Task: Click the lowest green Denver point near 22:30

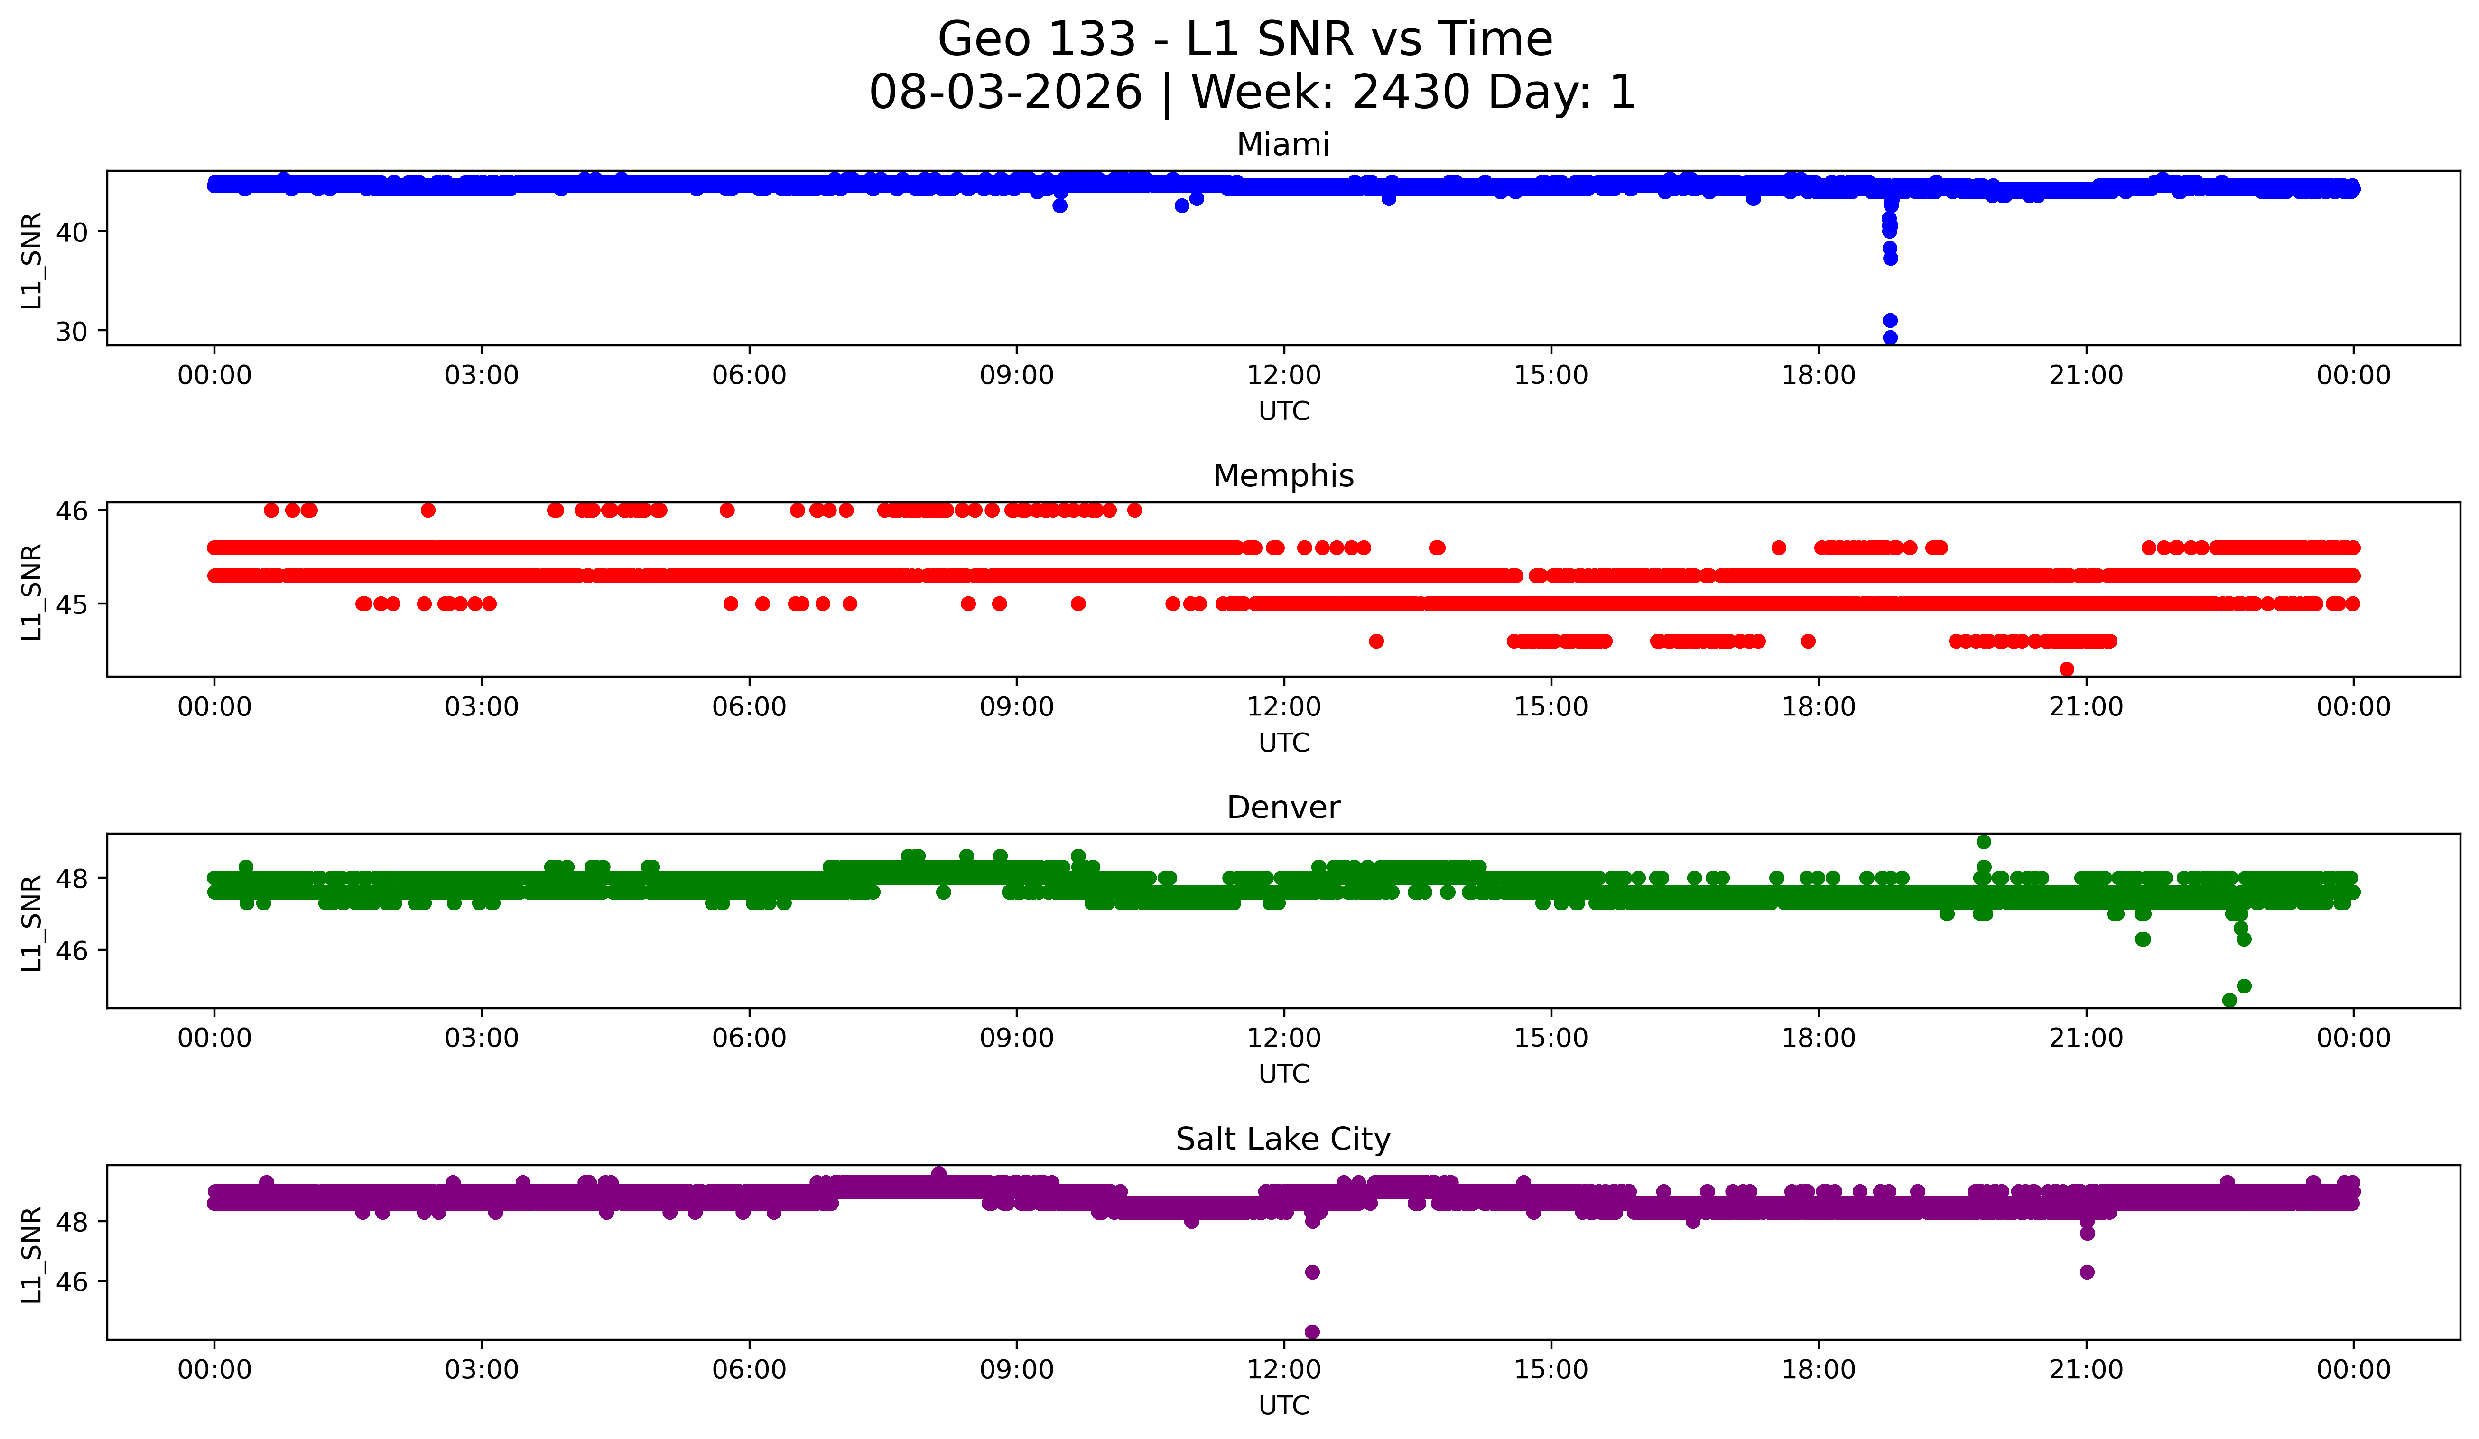Action: point(2229,1000)
